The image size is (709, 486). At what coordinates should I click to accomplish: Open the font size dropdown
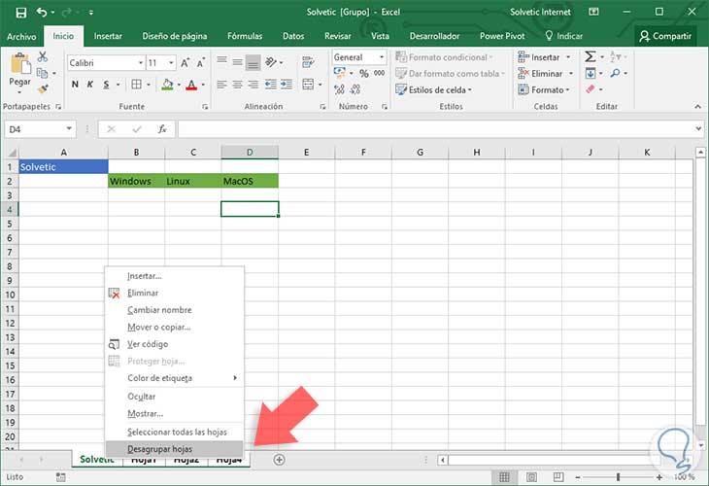(171, 63)
